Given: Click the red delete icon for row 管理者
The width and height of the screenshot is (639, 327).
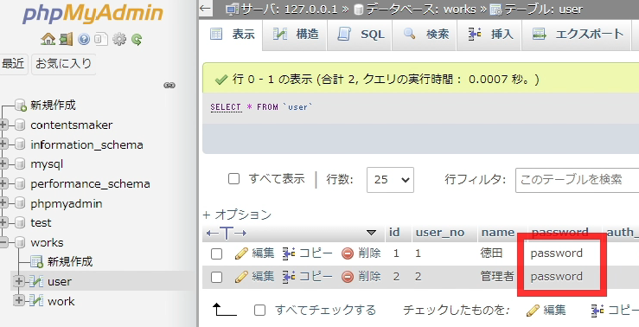Looking at the screenshot, I should 348,277.
